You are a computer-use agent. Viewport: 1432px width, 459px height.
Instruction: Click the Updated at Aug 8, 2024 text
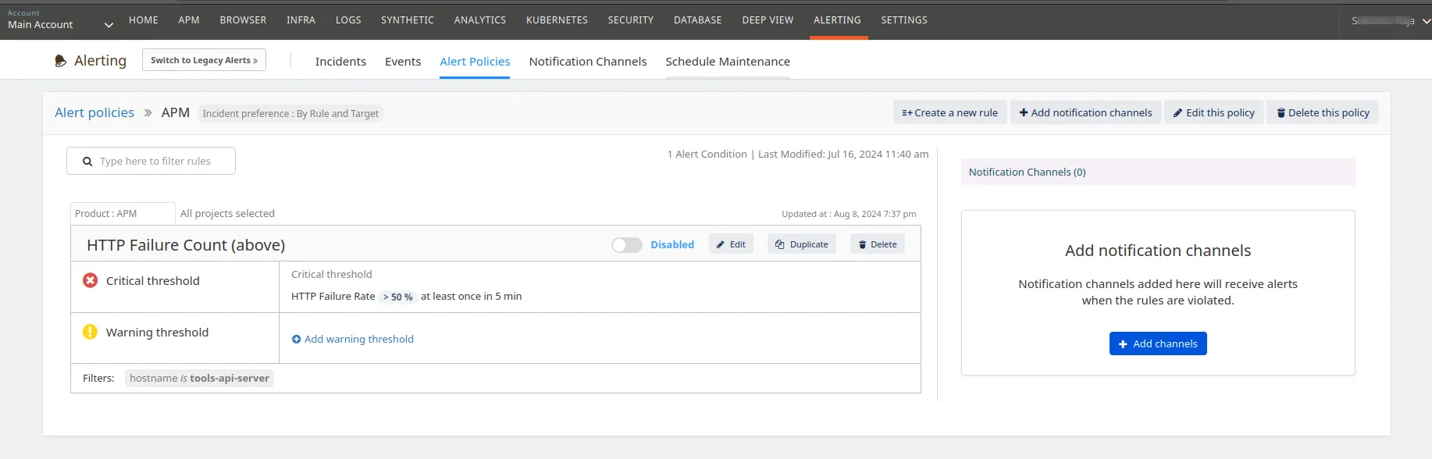[x=849, y=214]
